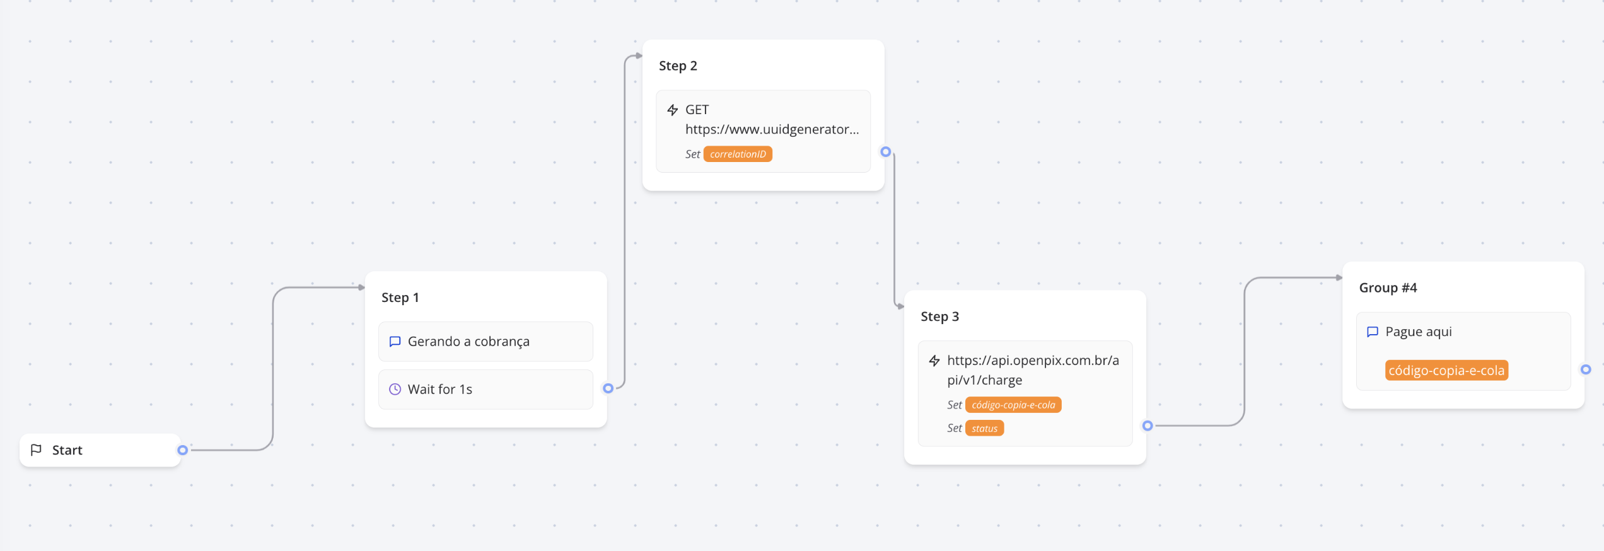This screenshot has height=551, width=1604.
Task: Select the Step 1 group title
Action: pyautogui.click(x=400, y=298)
